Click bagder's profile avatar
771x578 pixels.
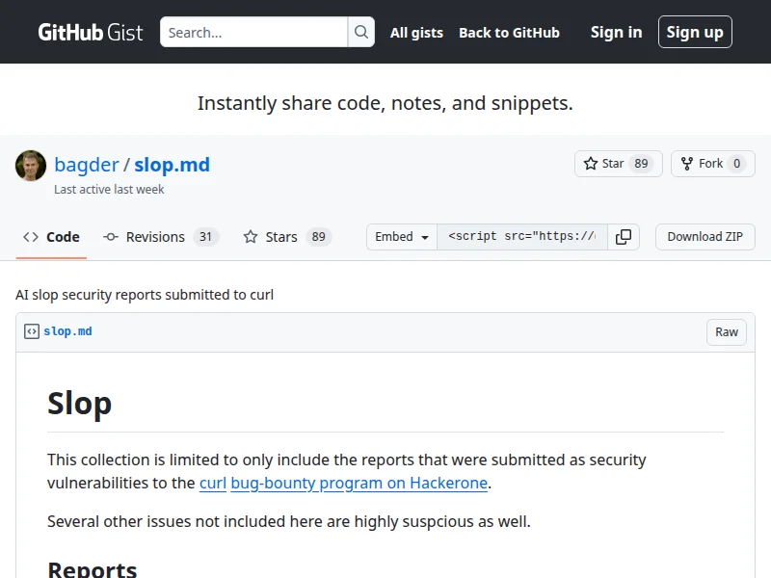31,166
